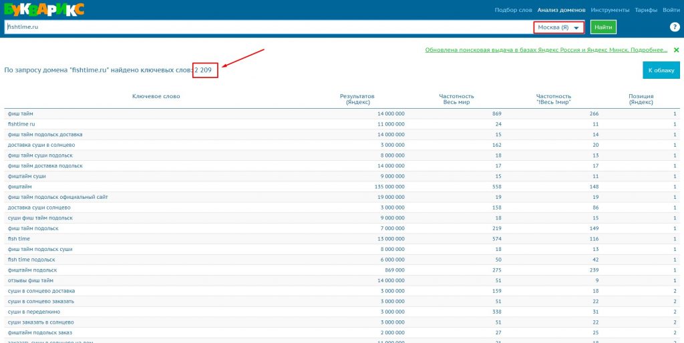Click the К облаку button

click(x=661, y=70)
